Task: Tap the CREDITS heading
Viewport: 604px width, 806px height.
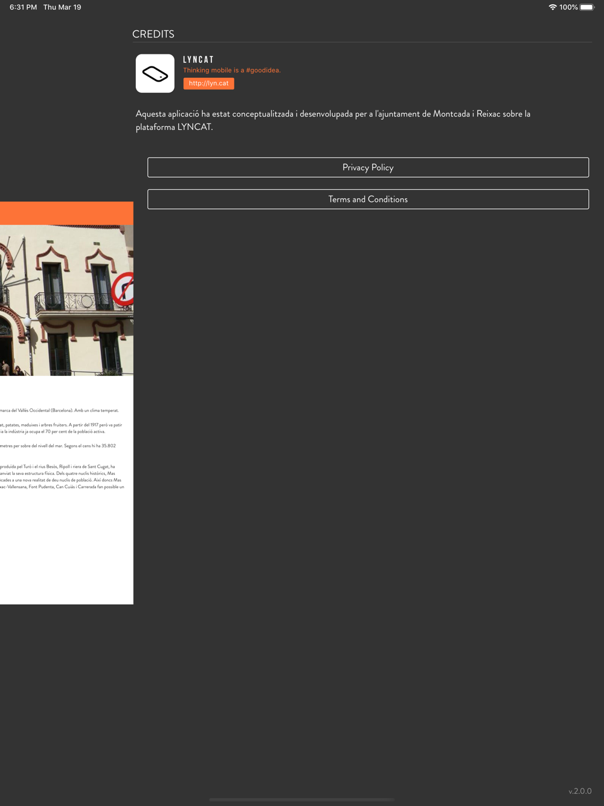Action: click(153, 34)
